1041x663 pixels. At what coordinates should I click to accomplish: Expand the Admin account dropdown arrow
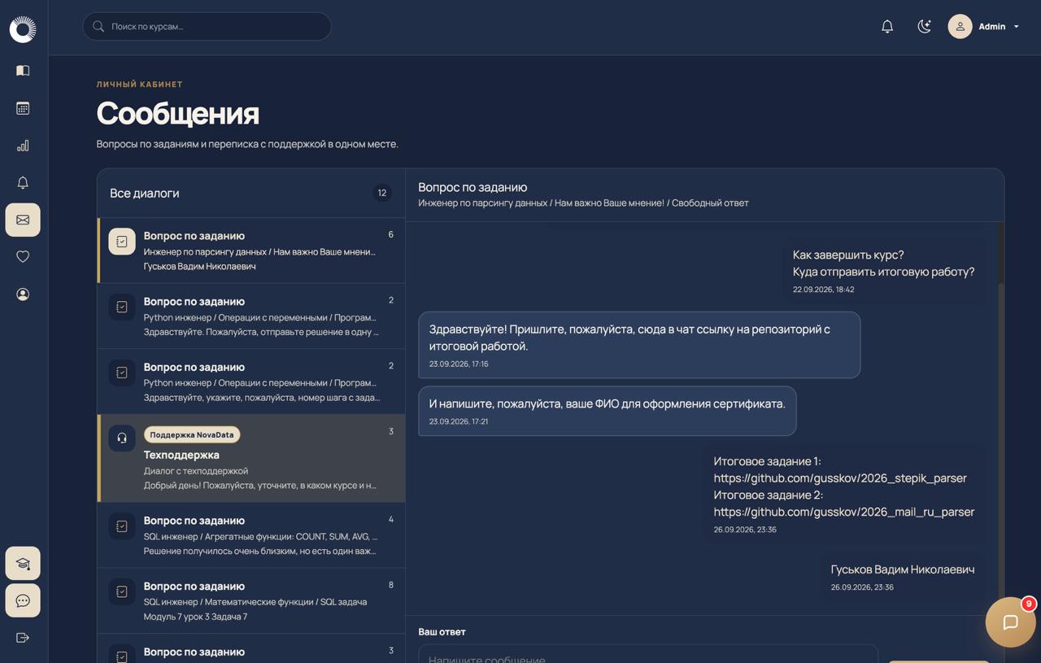1016,27
